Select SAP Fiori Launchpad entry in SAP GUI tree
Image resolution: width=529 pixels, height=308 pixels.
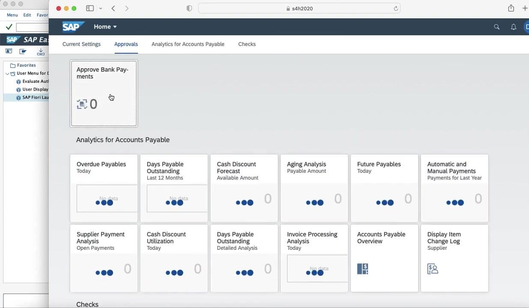coord(33,98)
